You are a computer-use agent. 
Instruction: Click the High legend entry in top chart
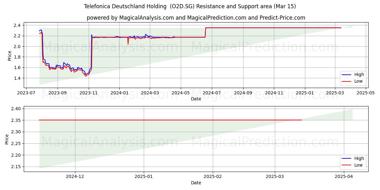click(x=353, y=75)
